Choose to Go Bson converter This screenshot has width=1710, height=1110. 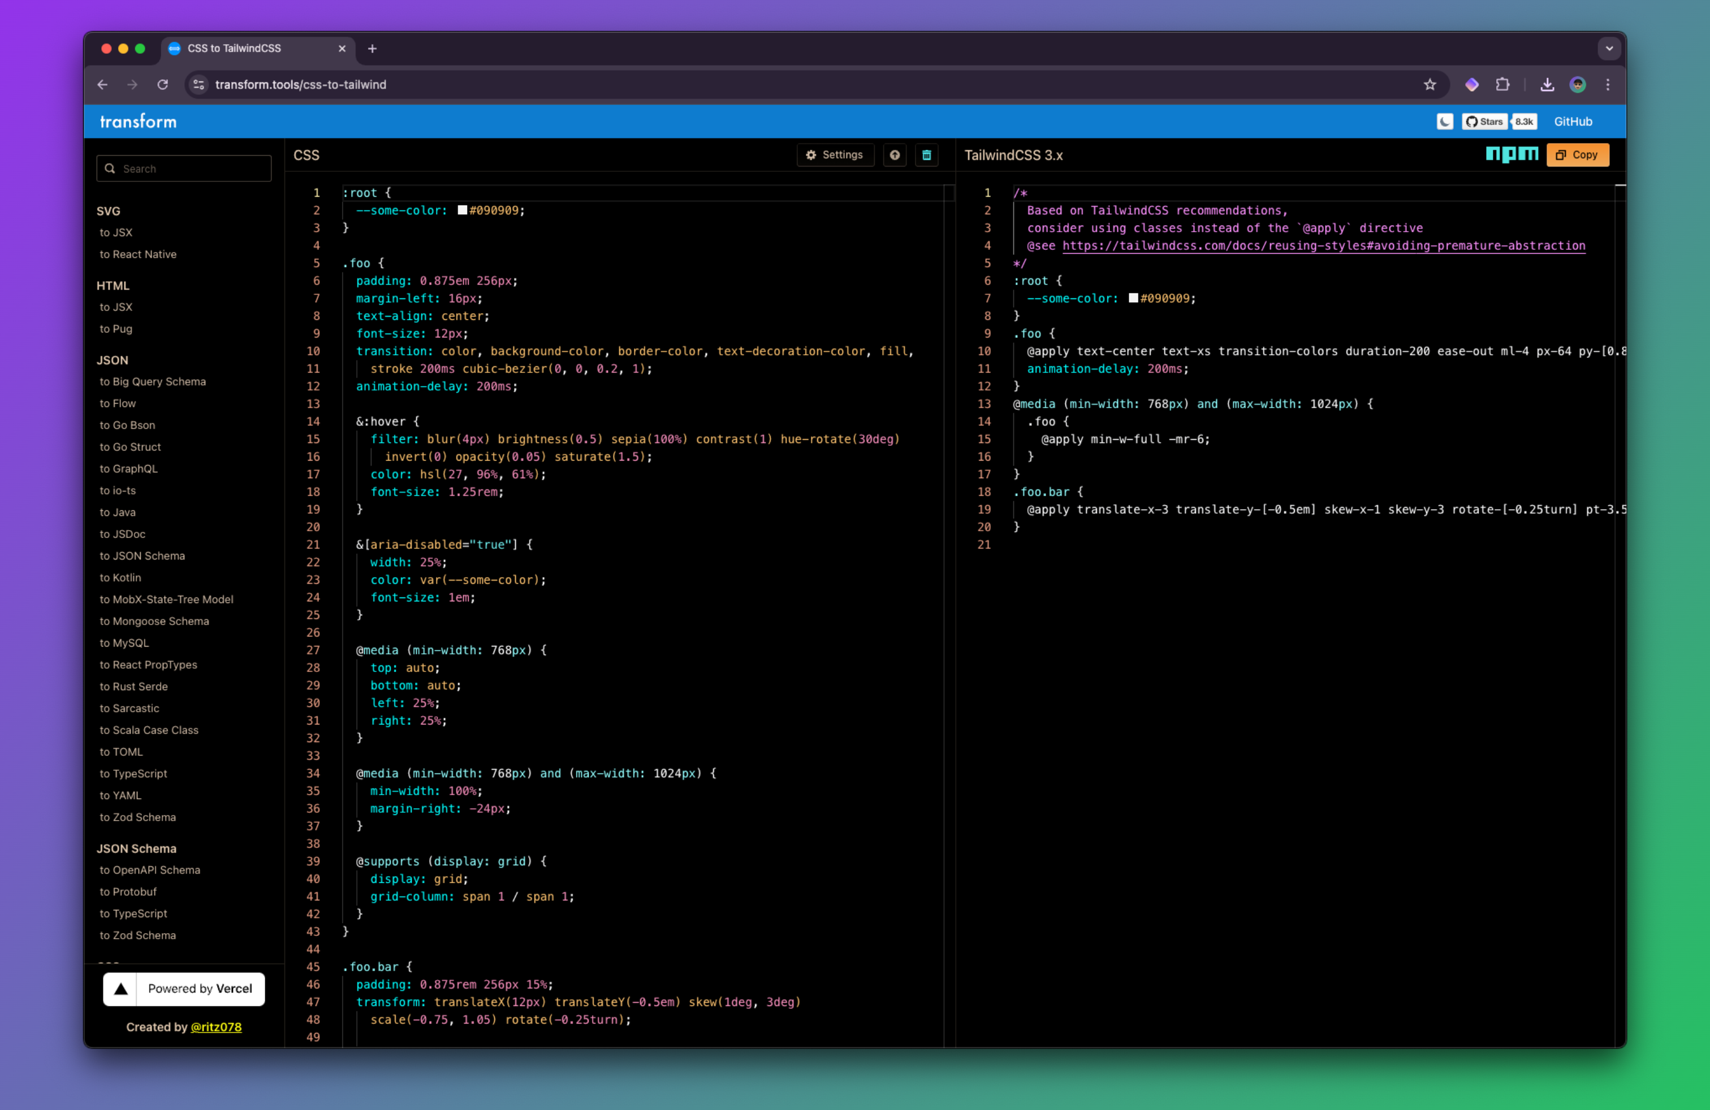click(x=127, y=425)
